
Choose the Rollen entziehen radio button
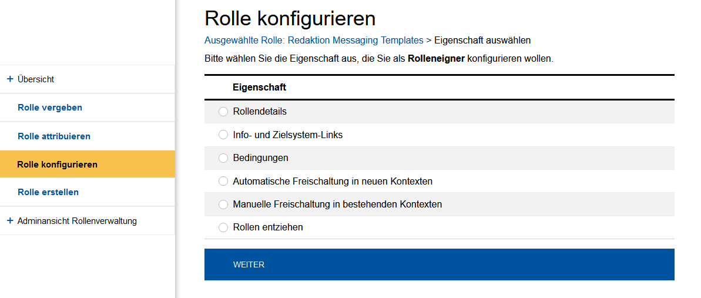point(223,227)
